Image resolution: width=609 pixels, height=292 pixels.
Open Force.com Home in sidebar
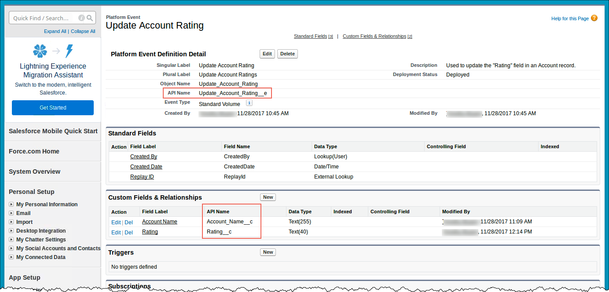34,151
